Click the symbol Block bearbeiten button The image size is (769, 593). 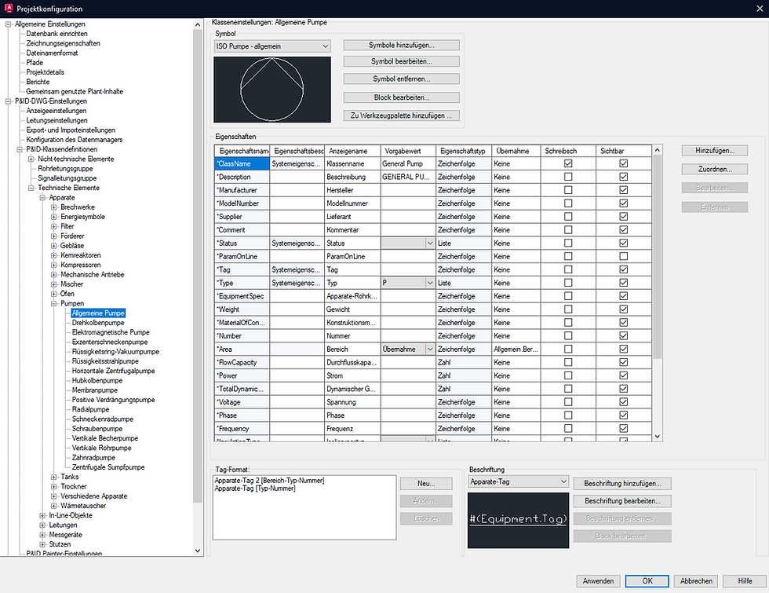pos(402,97)
